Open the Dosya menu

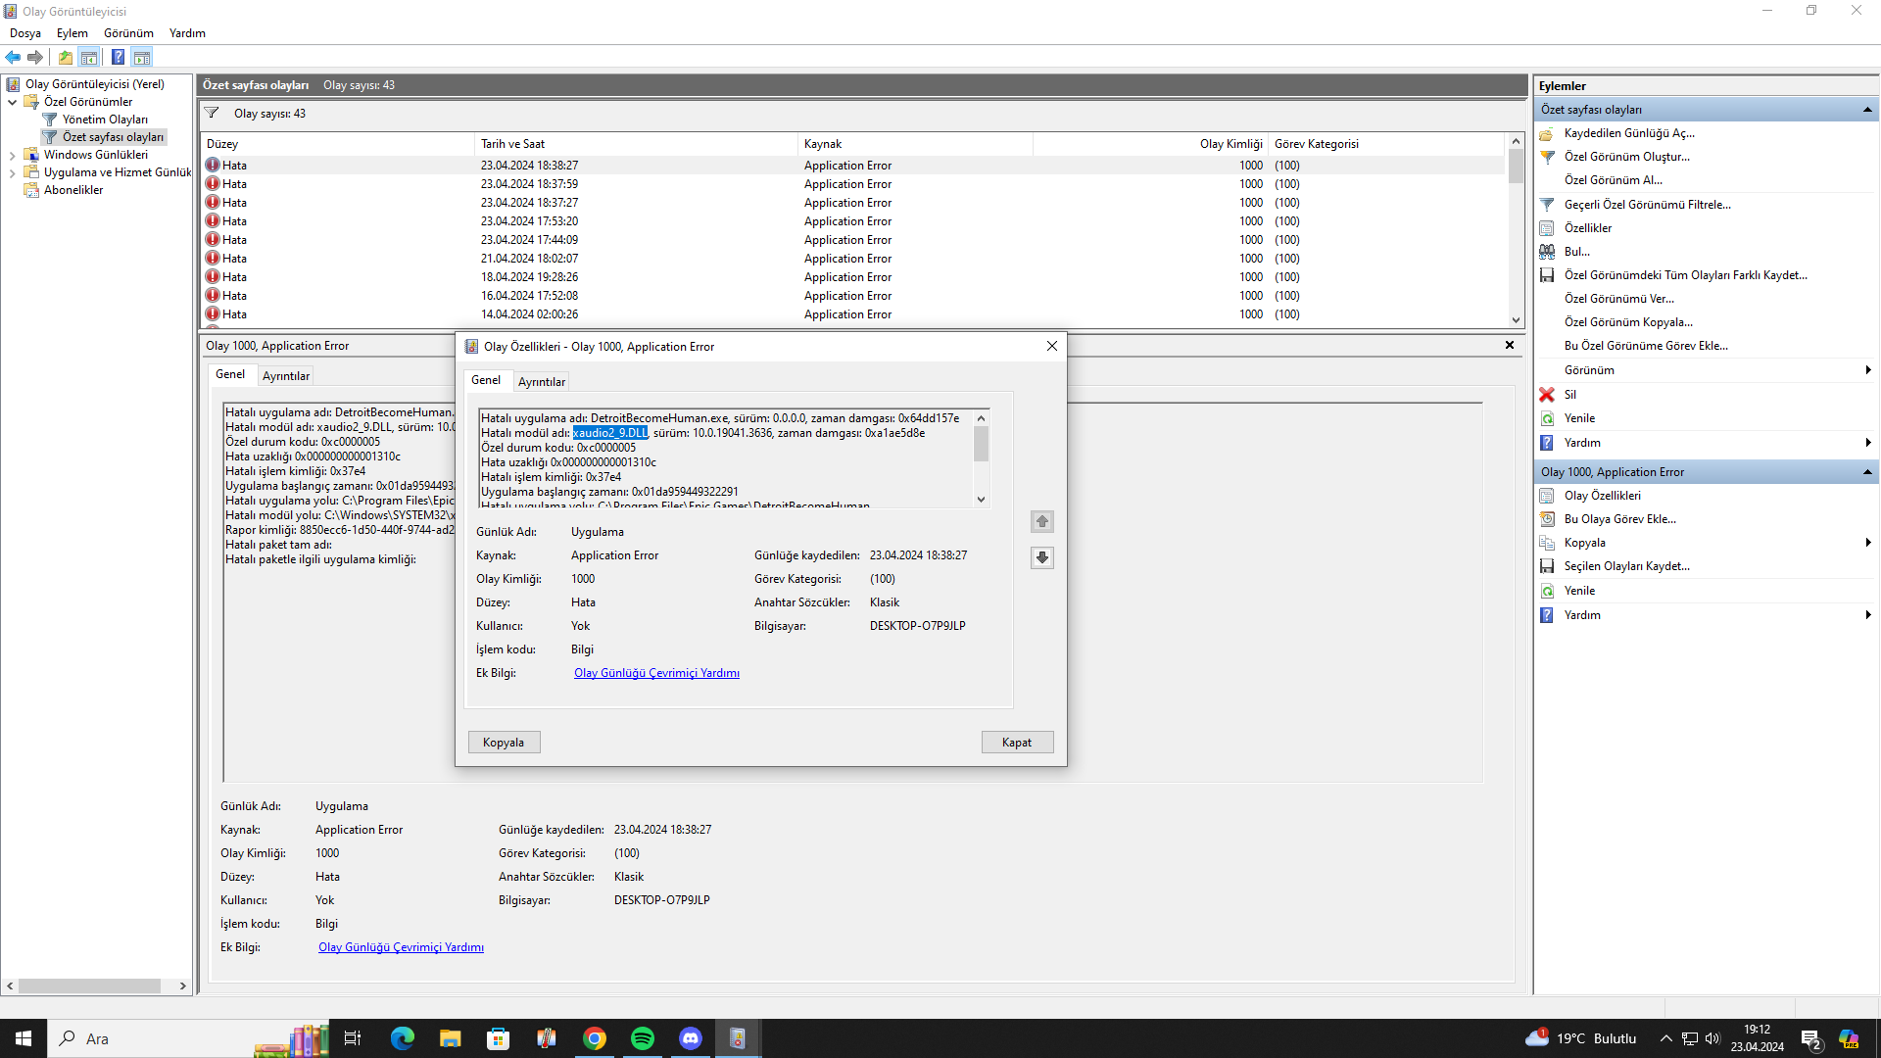point(25,33)
